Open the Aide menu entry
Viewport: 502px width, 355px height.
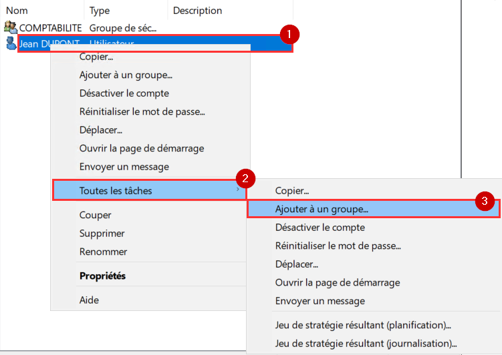tap(89, 300)
